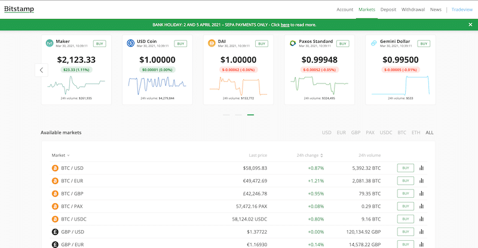Filter markets by PAX
478x248 pixels.
pyautogui.click(x=370, y=133)
